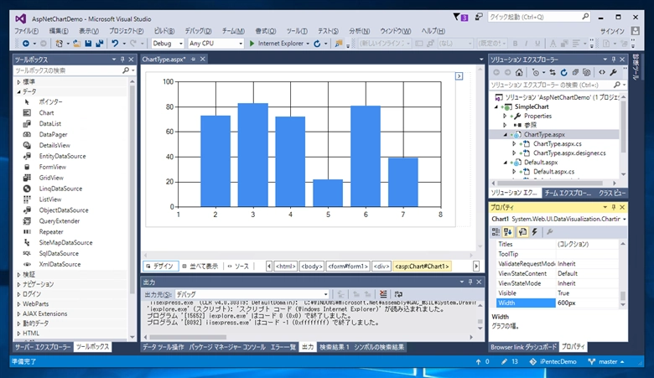This screenshot has height=378, width=654.
Task: Toggle auto-hide pin on Properties panel
Action: click(x=614, y=207)
